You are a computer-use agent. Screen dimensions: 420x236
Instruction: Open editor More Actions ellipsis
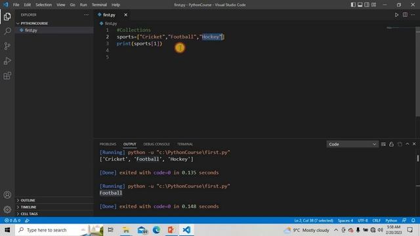click(x=413, y=15)
